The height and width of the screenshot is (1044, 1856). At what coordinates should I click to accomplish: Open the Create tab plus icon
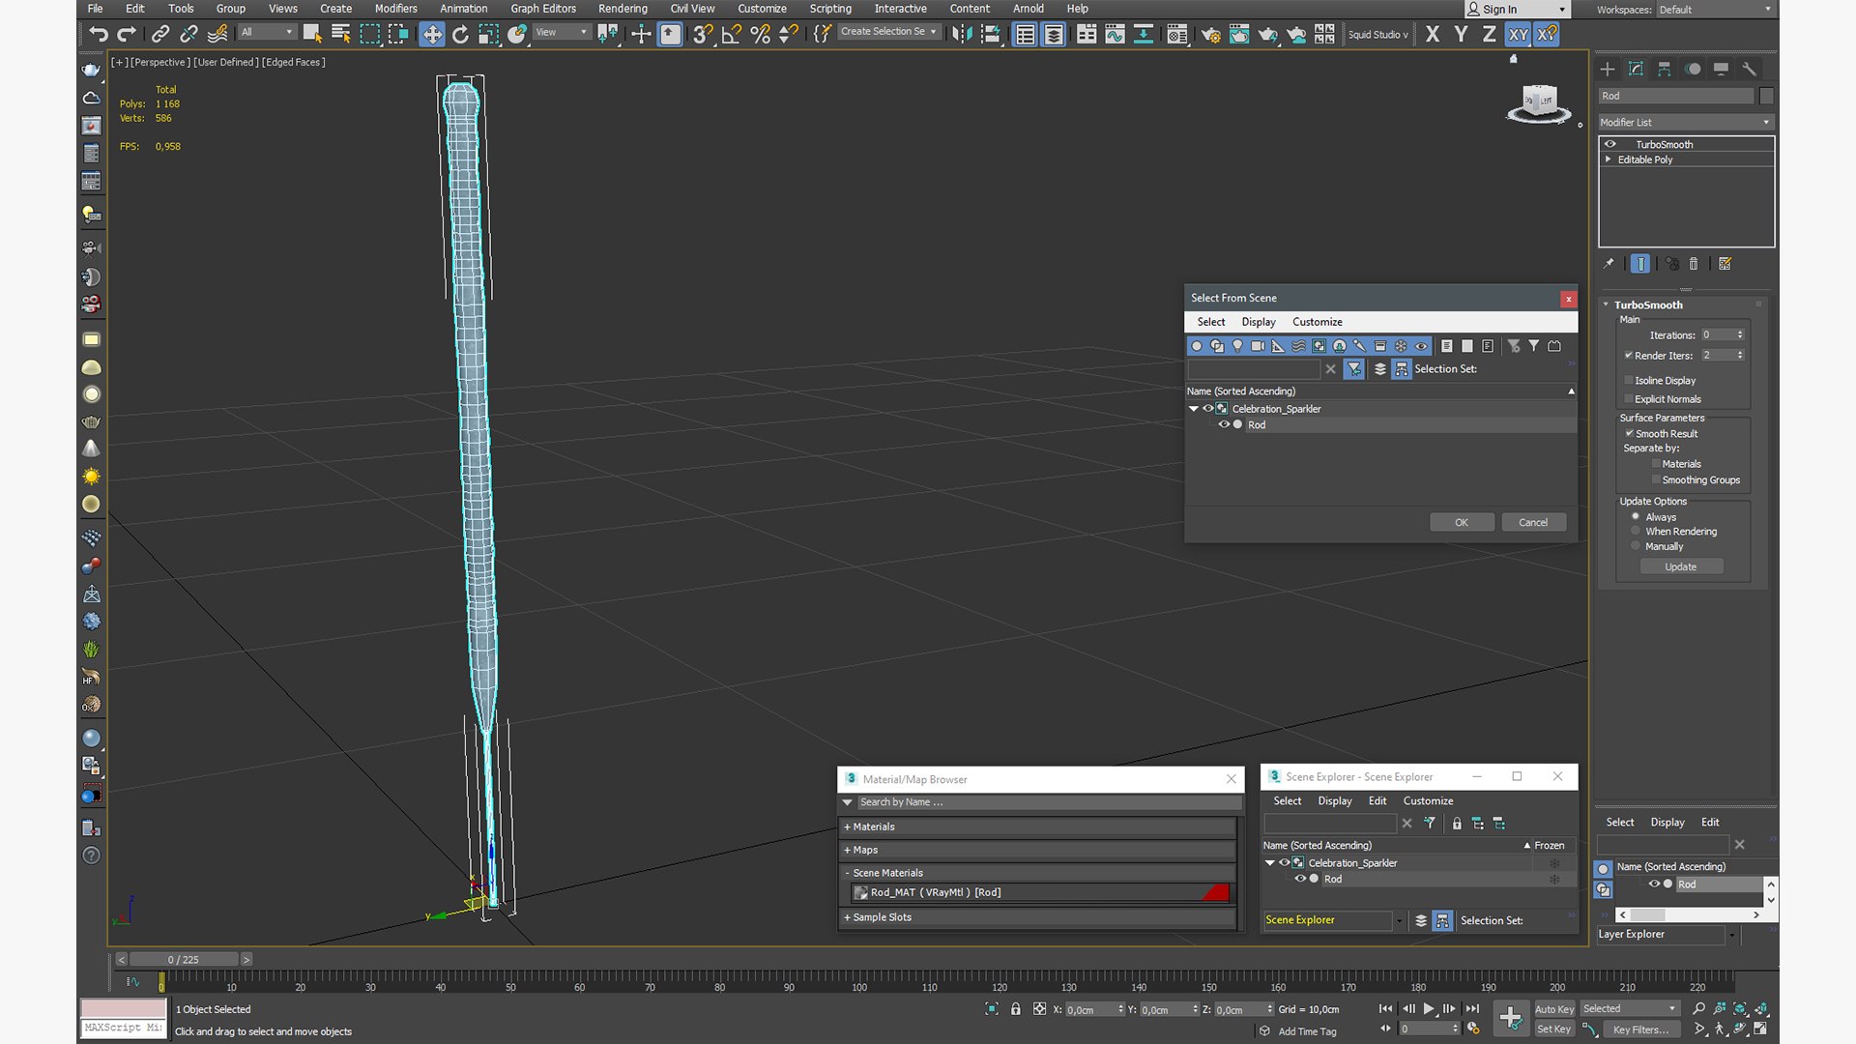[1608, 69]
